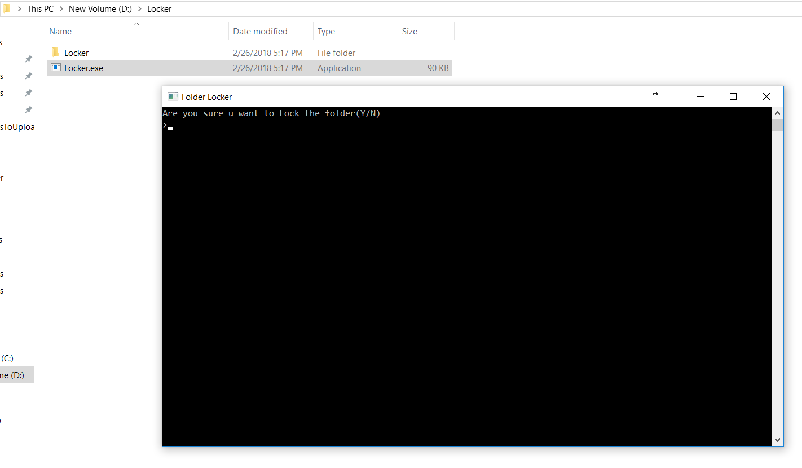Screen dimensions: 802x468
Task: Toggle the topmost pin in the Quick Access sidebar
Action: tap(28, 58)
